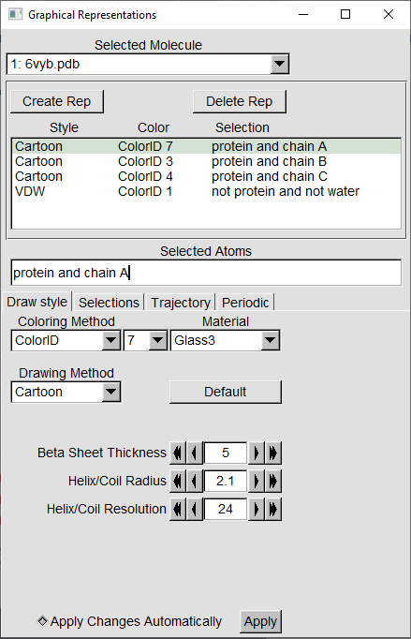Screen dimensions: 411x639
Task: Select the VDW representation row
Action: point(206,191)
